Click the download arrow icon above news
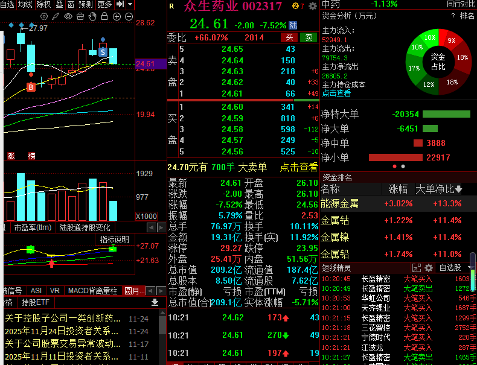The height and width of the screenshot is (365, 477). pyautogui.click(x=155, y=302)
